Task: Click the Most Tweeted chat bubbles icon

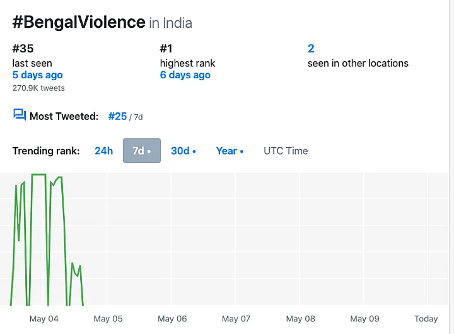Action: click(20, 115)
